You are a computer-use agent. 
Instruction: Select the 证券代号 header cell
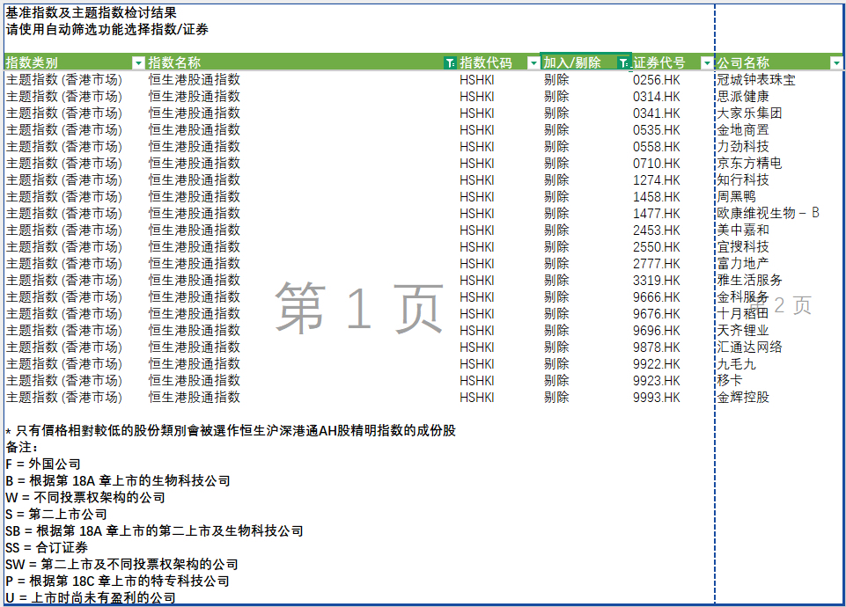click(673, 62)
